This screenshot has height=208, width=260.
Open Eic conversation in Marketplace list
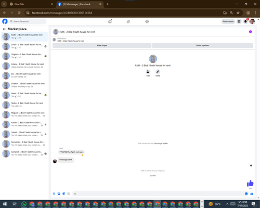click(x=24, y=75)
